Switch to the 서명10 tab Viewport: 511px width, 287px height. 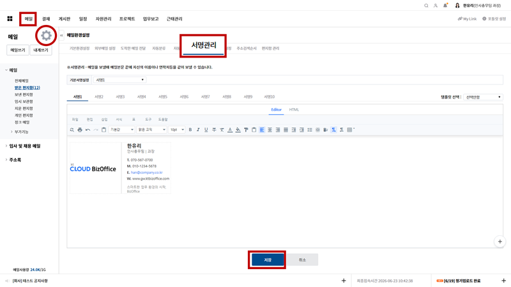(x=269, y=97)
